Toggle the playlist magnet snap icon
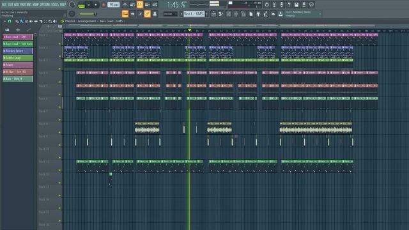 [10, 21]
